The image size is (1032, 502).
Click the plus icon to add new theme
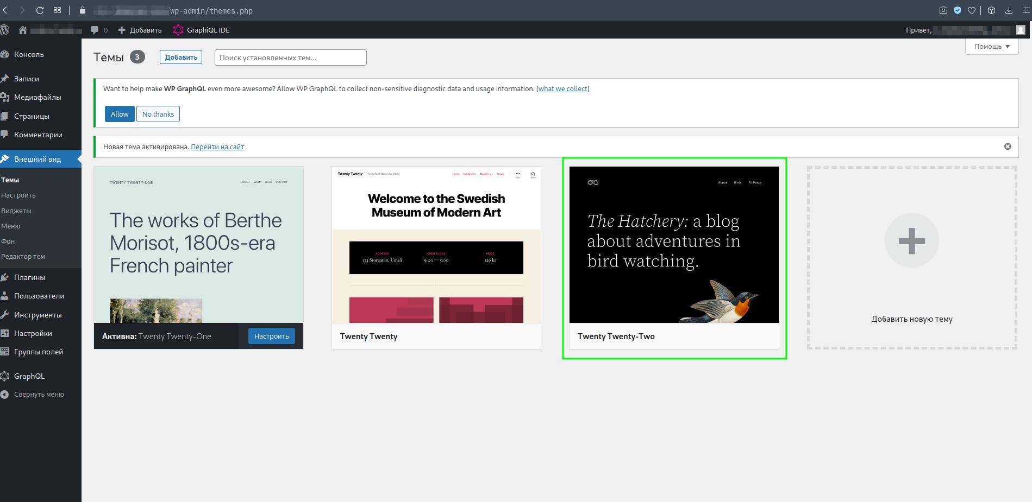(911, 240)
